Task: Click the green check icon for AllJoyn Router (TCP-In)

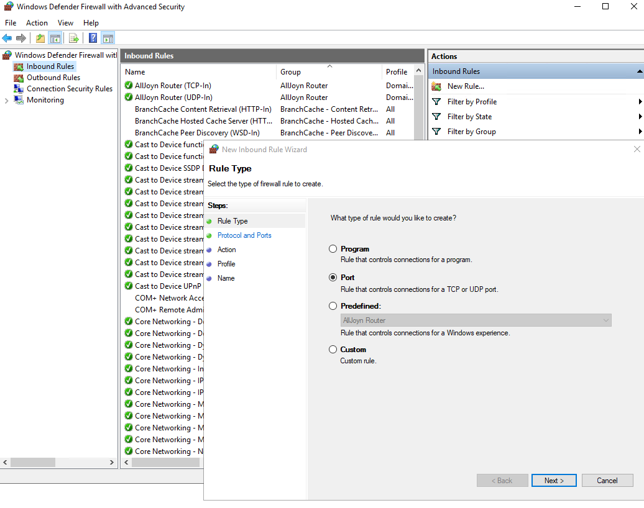Action: 129,85
